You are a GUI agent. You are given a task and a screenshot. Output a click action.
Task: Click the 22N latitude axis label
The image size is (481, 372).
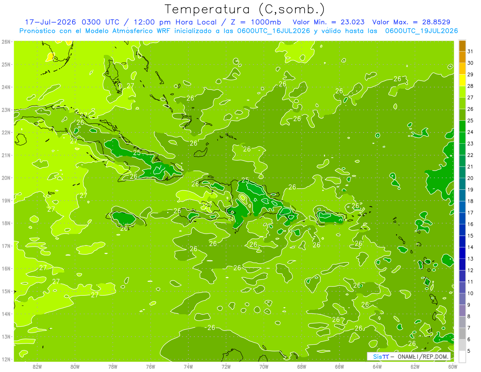[x=6, y=132]
